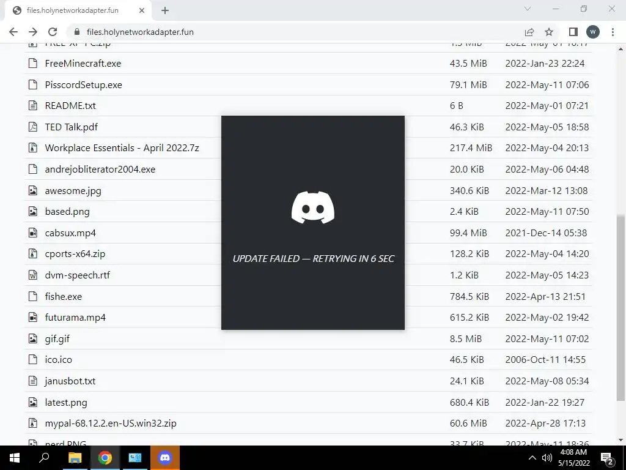Open janusbot.txt file name

point(70,381)
